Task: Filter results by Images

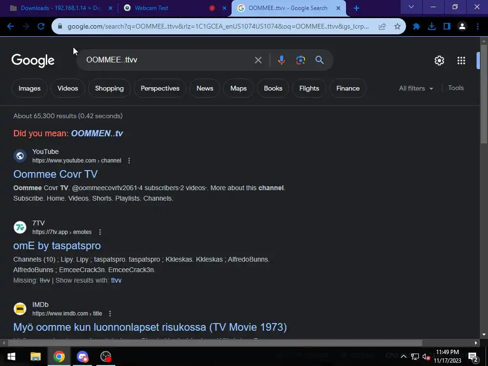Action: tap(30, 88)
